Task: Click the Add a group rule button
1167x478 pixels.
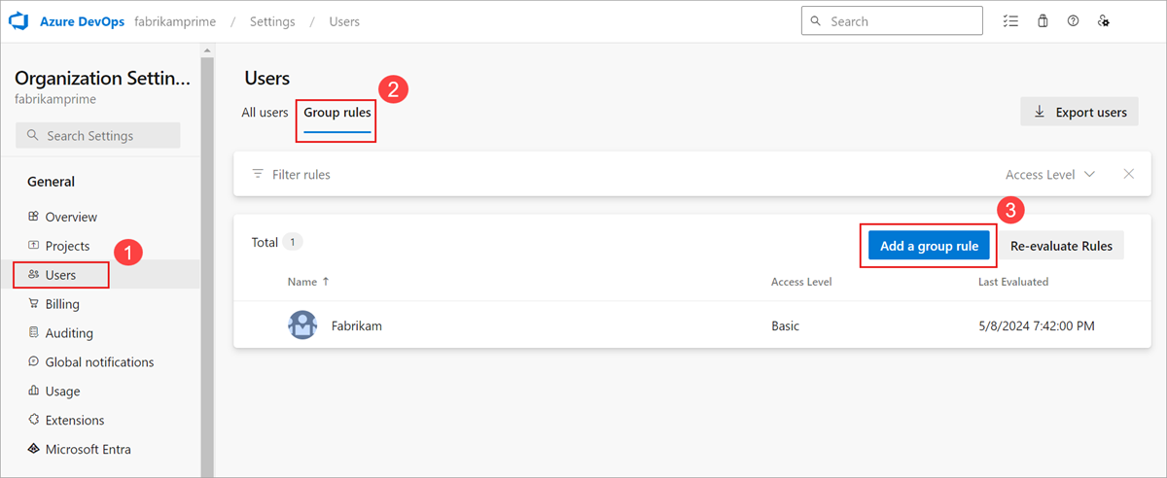Action: coord(929,246)
